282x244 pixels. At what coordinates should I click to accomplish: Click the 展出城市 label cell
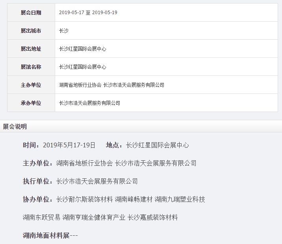point(31,31)
